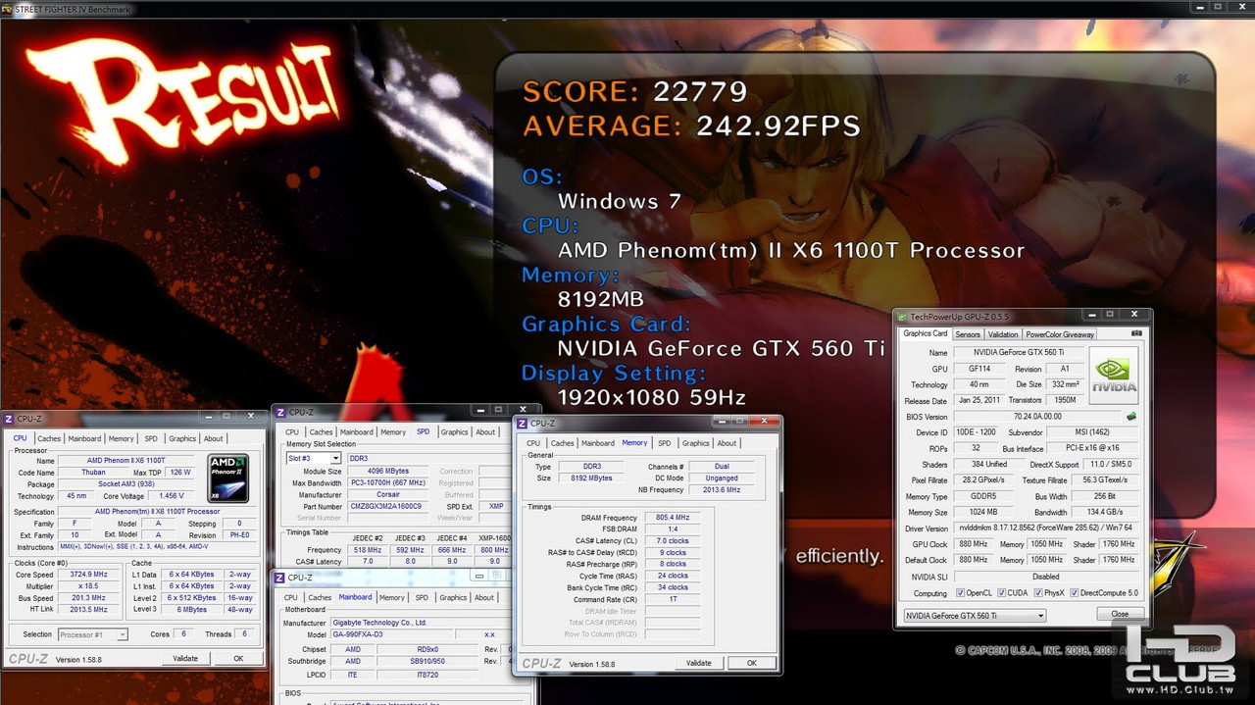Click OK in the CPU-Z window showing the CPU tab
1255x705 pixels.
[238, 658]
